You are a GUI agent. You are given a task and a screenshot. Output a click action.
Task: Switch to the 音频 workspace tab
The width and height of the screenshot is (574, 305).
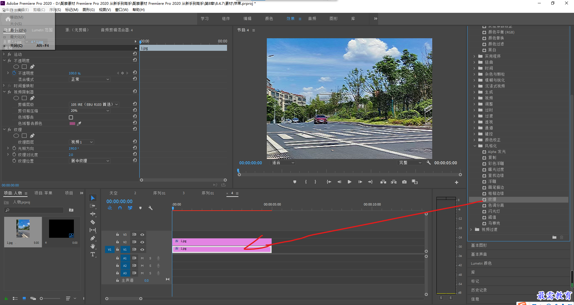(312, 19)
